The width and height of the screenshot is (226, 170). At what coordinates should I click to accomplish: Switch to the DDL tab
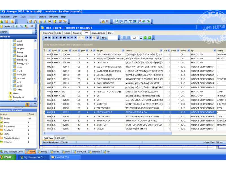[x=110, y=33]
